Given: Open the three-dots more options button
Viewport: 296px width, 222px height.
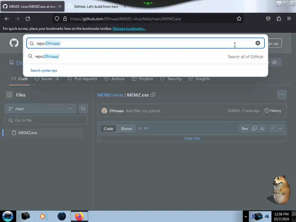Looking at the screenshot, I should 282,95.
